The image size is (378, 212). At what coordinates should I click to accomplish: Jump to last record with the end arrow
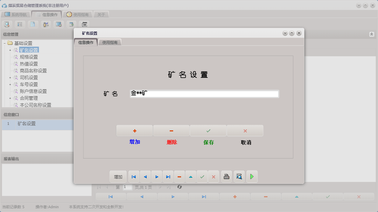point(168,176)
